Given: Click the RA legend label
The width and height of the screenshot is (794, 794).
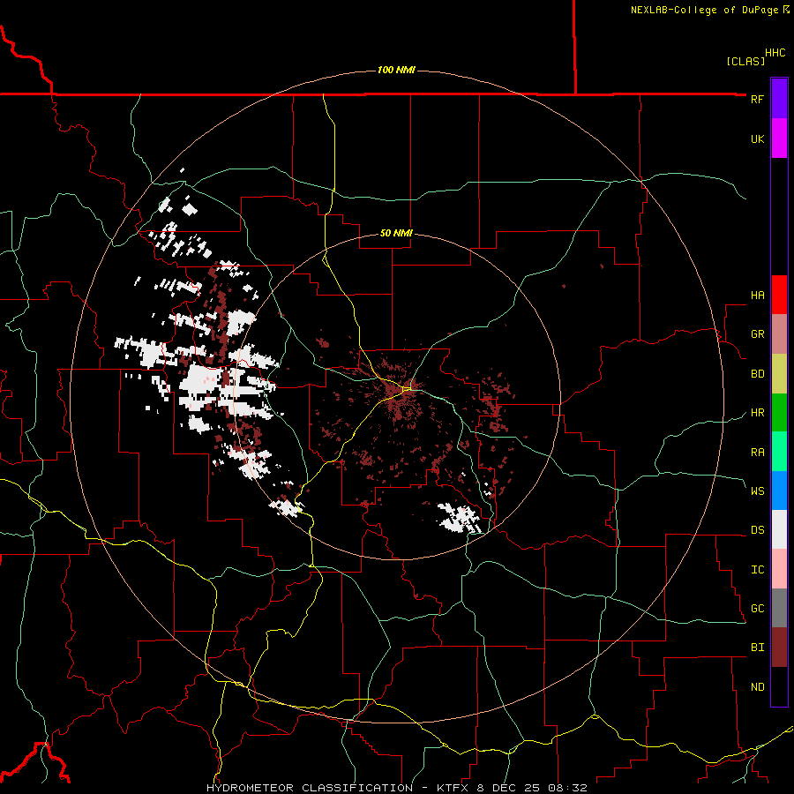Looking at the screenshot, I should coord(757,453).
